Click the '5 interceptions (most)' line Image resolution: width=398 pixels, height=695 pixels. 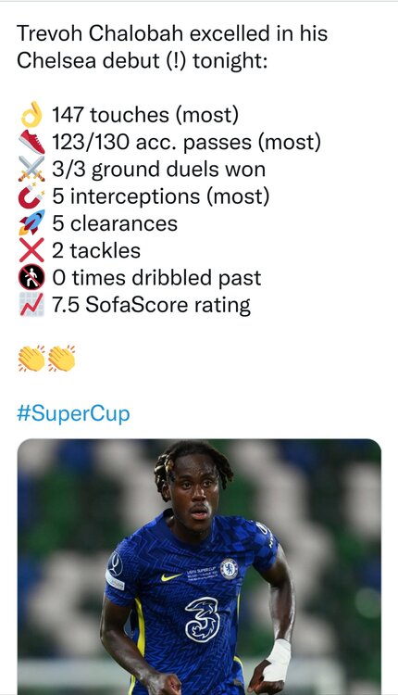click(x=161, y=196)
